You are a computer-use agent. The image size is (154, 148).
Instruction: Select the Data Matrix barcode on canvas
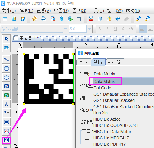coord(49,79)
